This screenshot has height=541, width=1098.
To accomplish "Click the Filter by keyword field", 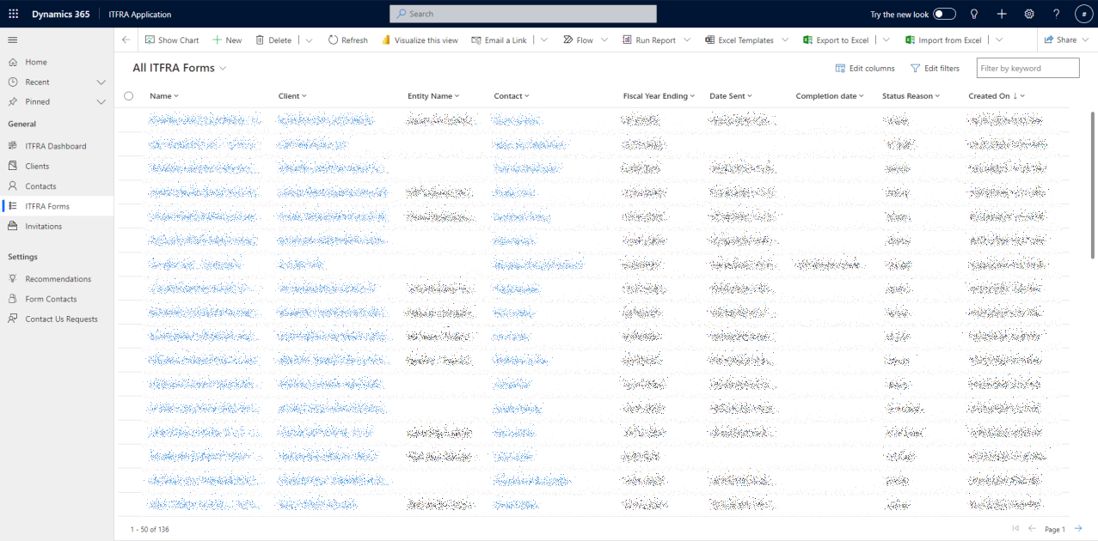I will (x=1027, y=68).
